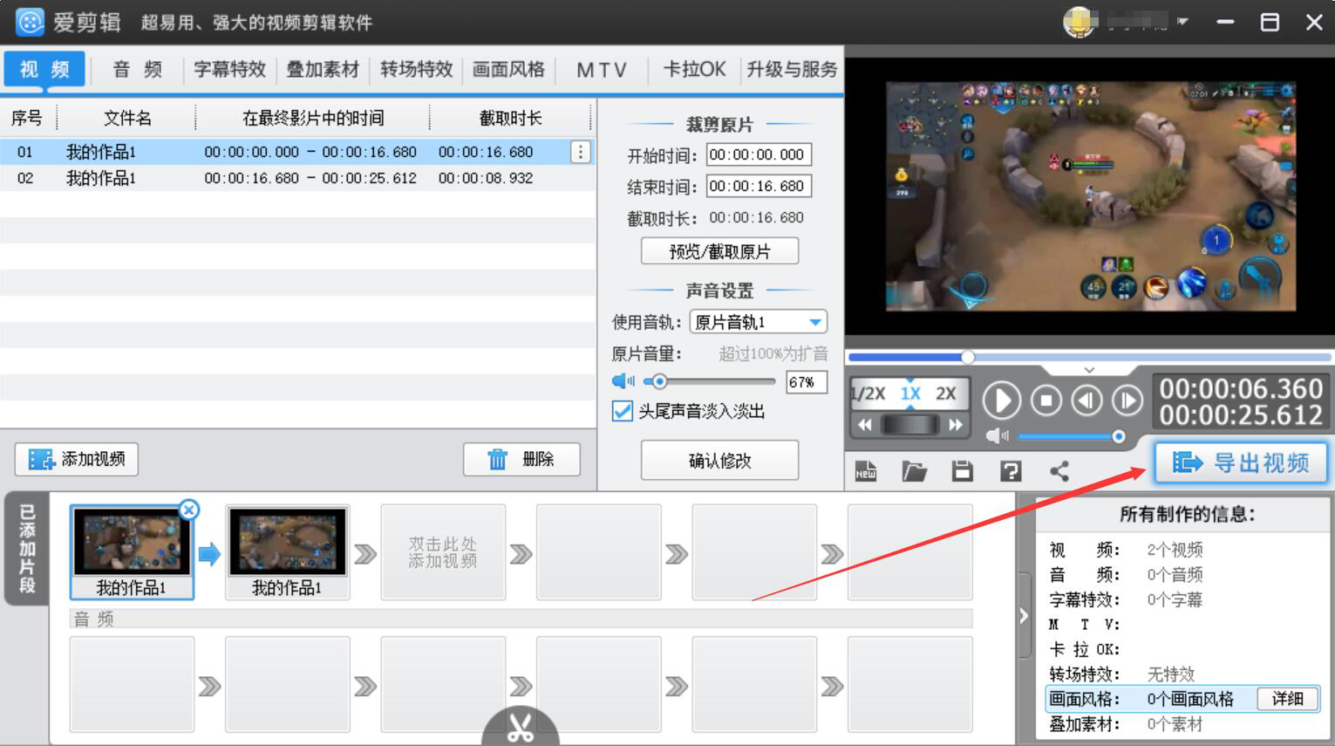This screenshot has height=746, width=1335.
Task: Toggle 头尾声音淡入淡出 checkbox
Action: (x=623, y=411)
